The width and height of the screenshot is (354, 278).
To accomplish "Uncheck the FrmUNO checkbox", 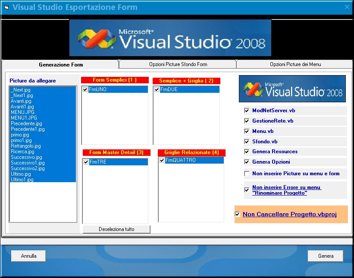I will (x=85, y=89).
